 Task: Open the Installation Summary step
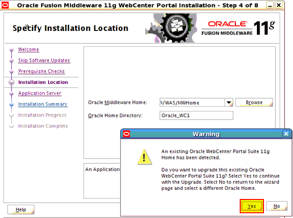click(x=42, y=104)
